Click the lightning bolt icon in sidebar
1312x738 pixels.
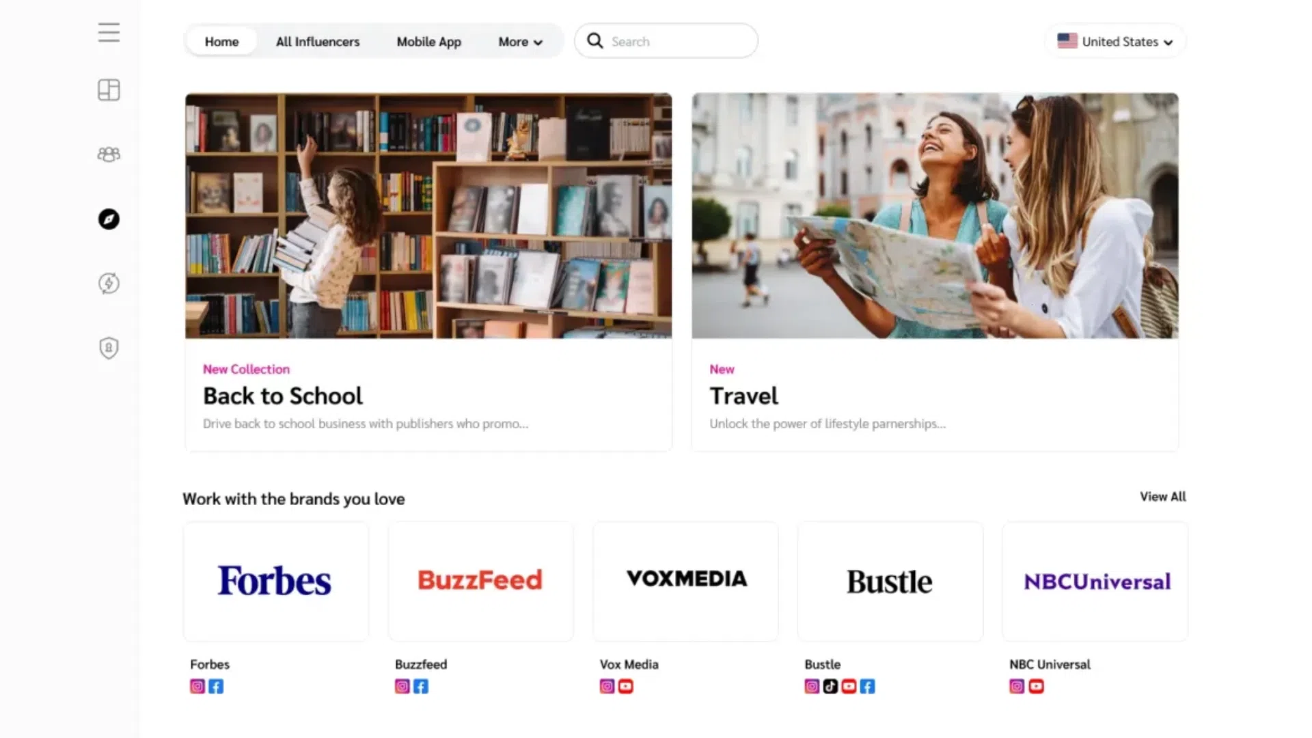click(x=109, y=283)
